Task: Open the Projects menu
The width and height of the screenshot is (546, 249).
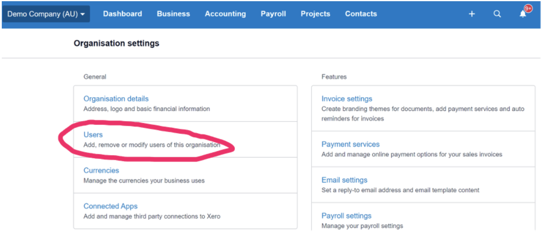Action: click(315, 14)
